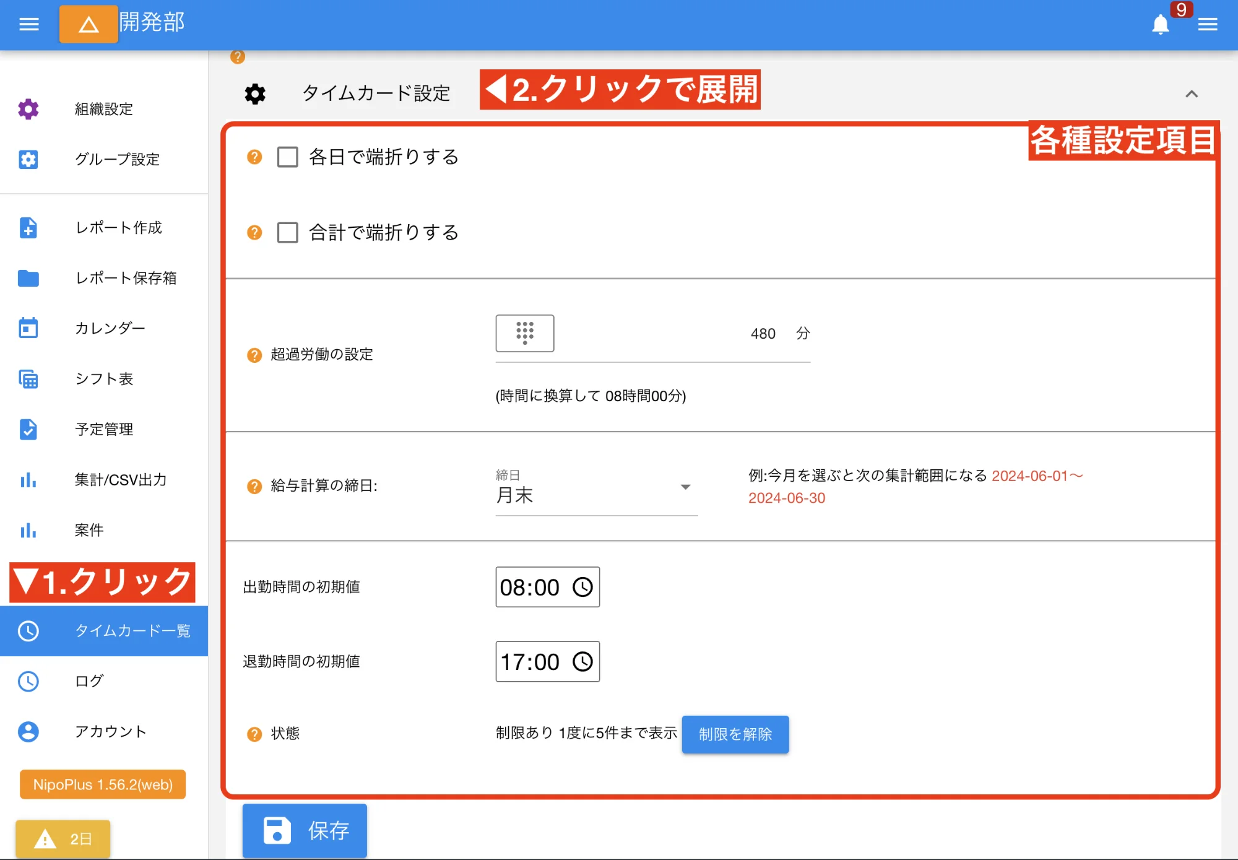
Task: Click the help icon beside 状態
Action: point(253,734)
